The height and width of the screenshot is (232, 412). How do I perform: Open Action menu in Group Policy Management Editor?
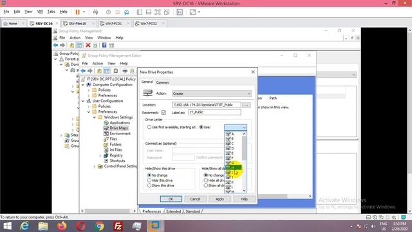coord(97,63)
